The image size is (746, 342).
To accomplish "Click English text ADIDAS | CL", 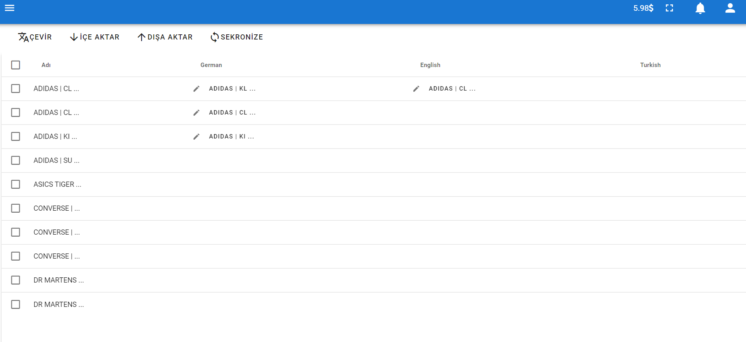I will click(x=452, y=89).
